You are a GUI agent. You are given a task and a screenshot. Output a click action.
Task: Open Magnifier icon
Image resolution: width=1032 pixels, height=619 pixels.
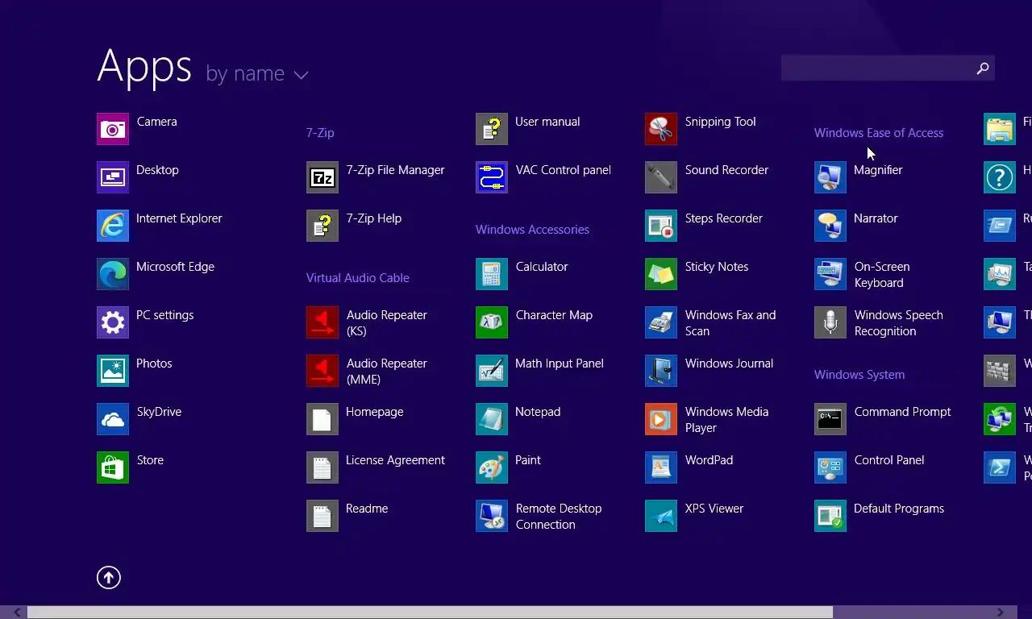point(830,177)
